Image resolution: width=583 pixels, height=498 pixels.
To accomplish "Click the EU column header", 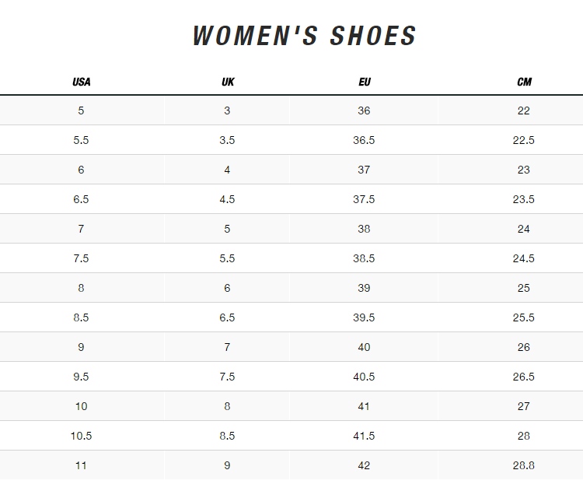I will click(364, 82).
